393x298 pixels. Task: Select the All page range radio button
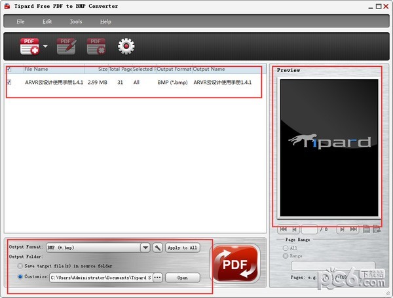coord(285,248)
